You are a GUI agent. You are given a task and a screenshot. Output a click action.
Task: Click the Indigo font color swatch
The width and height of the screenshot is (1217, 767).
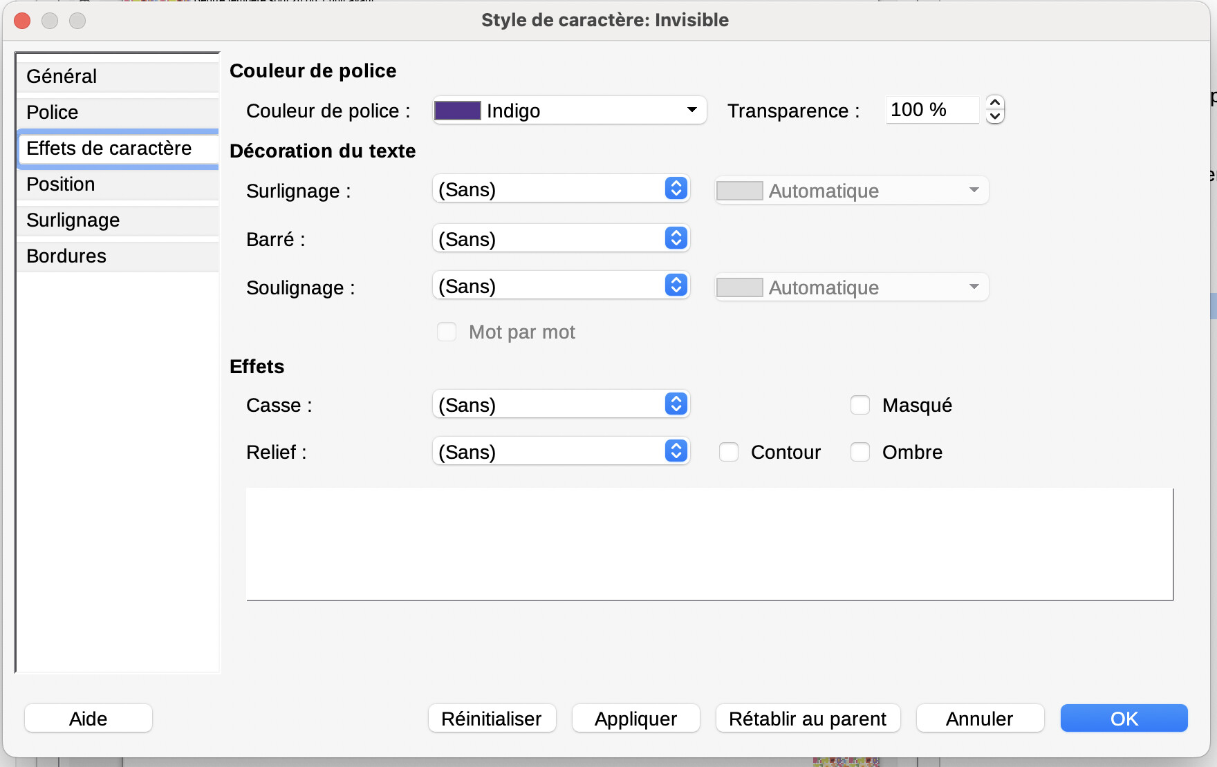457,111
